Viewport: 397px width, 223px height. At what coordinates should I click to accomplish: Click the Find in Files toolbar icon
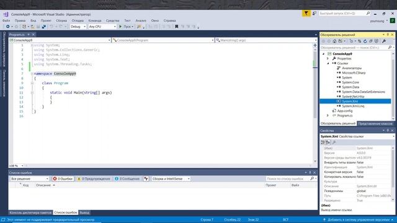pos(139,27)
